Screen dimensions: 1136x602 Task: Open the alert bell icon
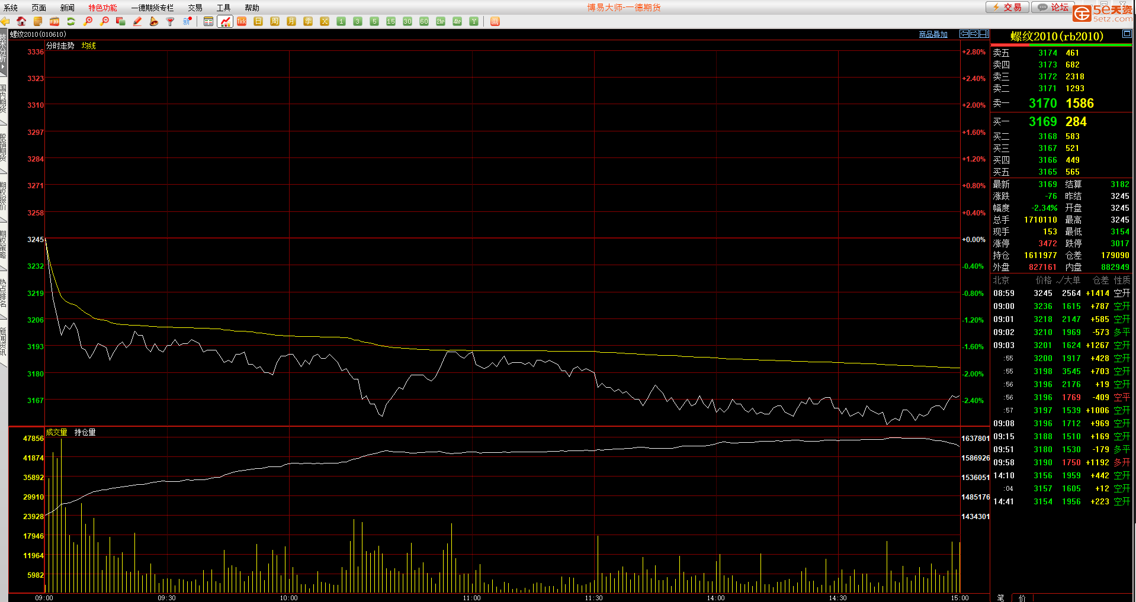[x=154, y=21]
